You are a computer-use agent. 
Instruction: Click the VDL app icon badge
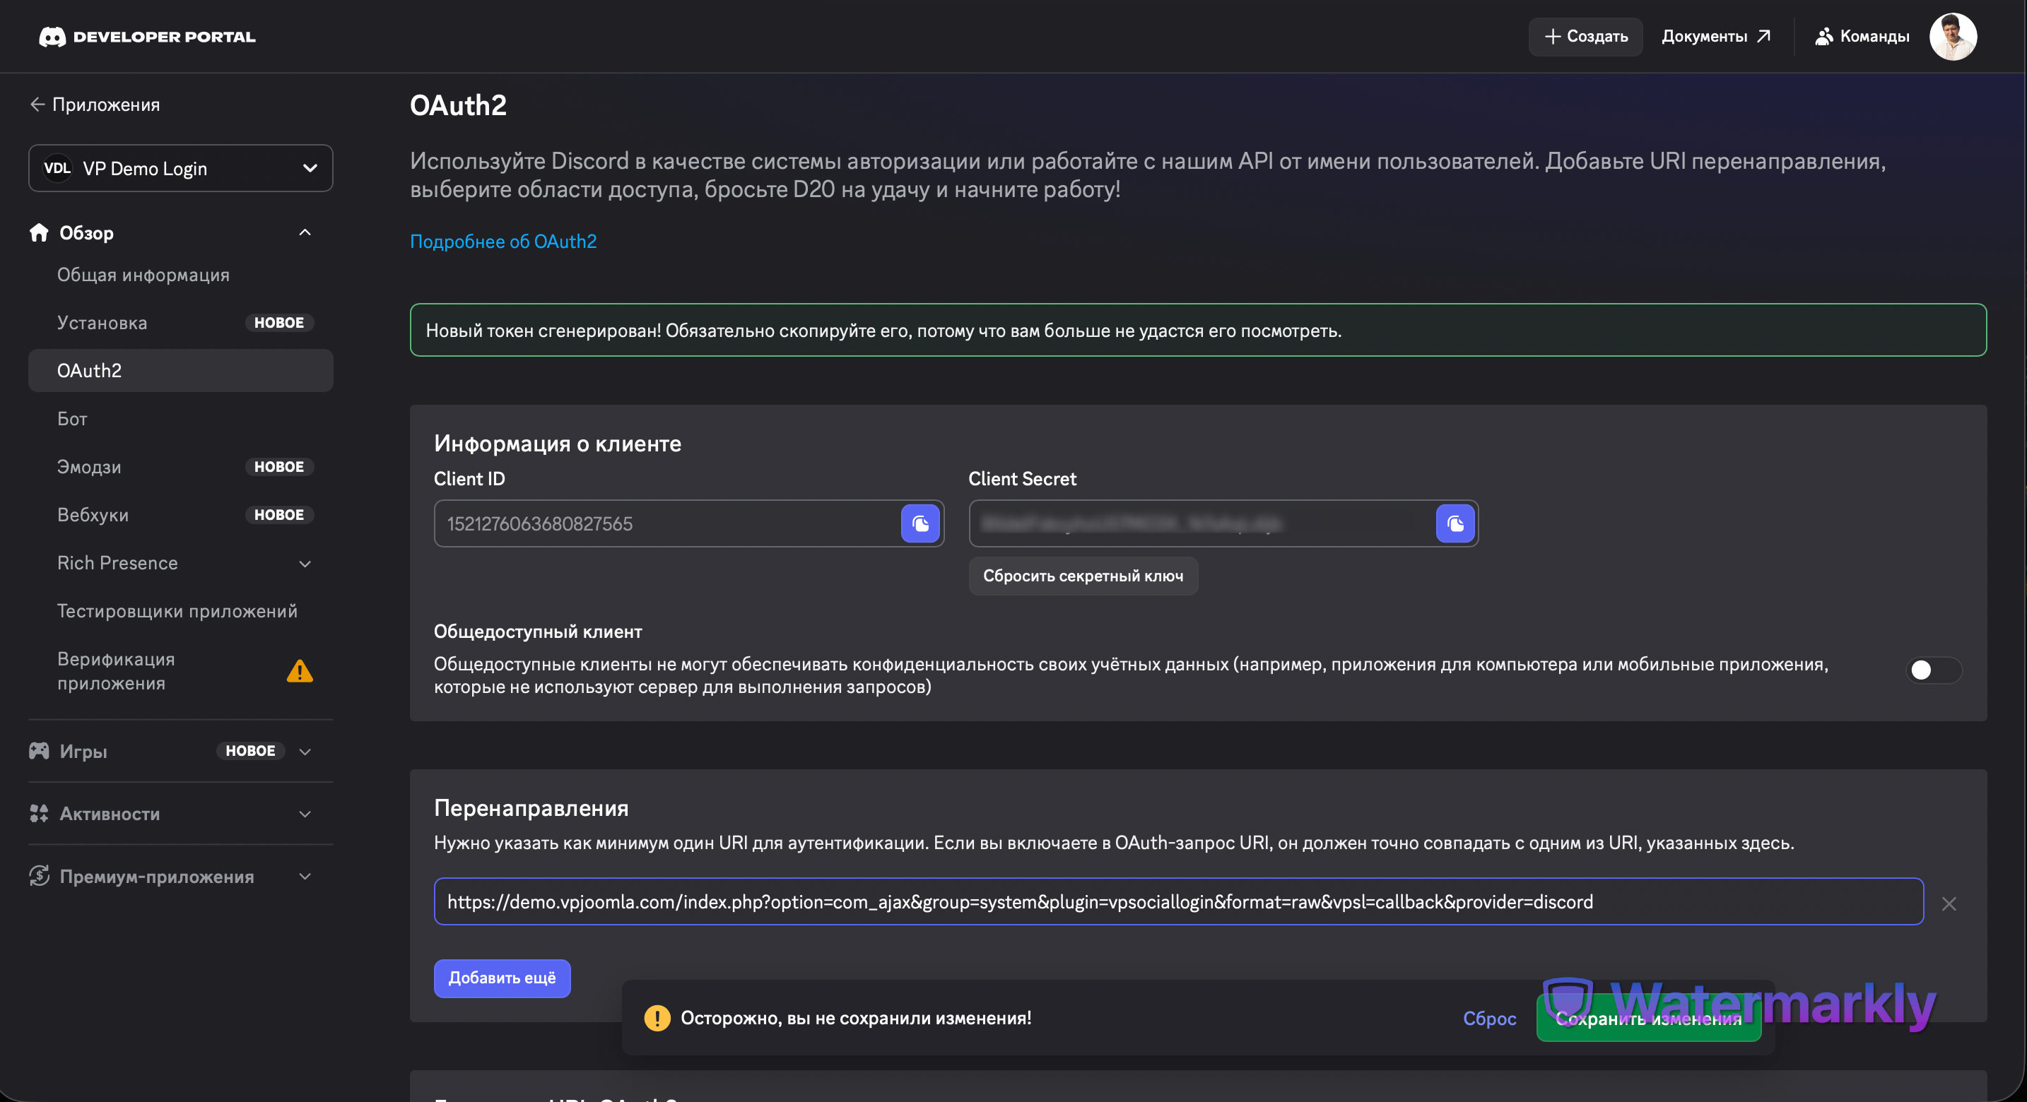click(x=57, y=168)
